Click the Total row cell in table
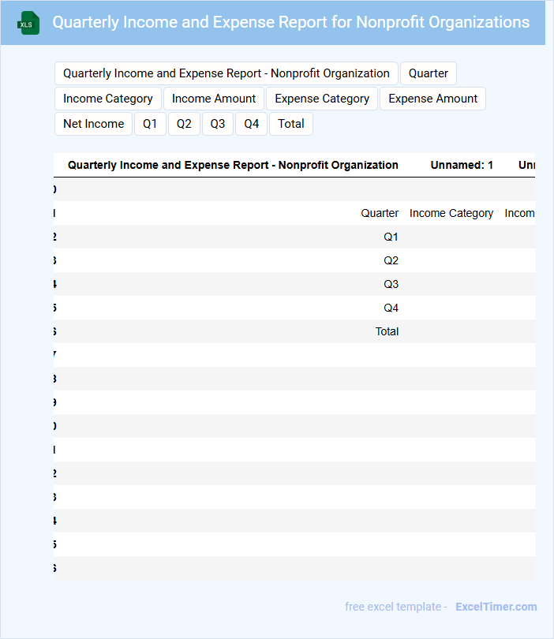Viewport: 554px width, 639px height. pos(387,331)
